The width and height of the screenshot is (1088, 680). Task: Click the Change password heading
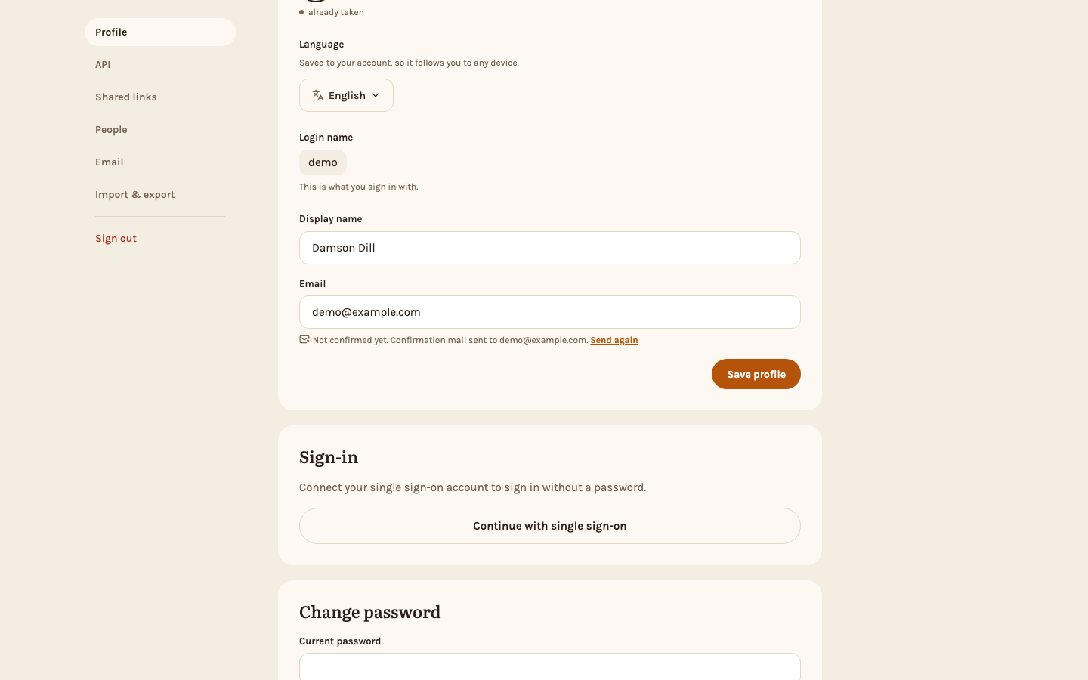pos(369,612)
